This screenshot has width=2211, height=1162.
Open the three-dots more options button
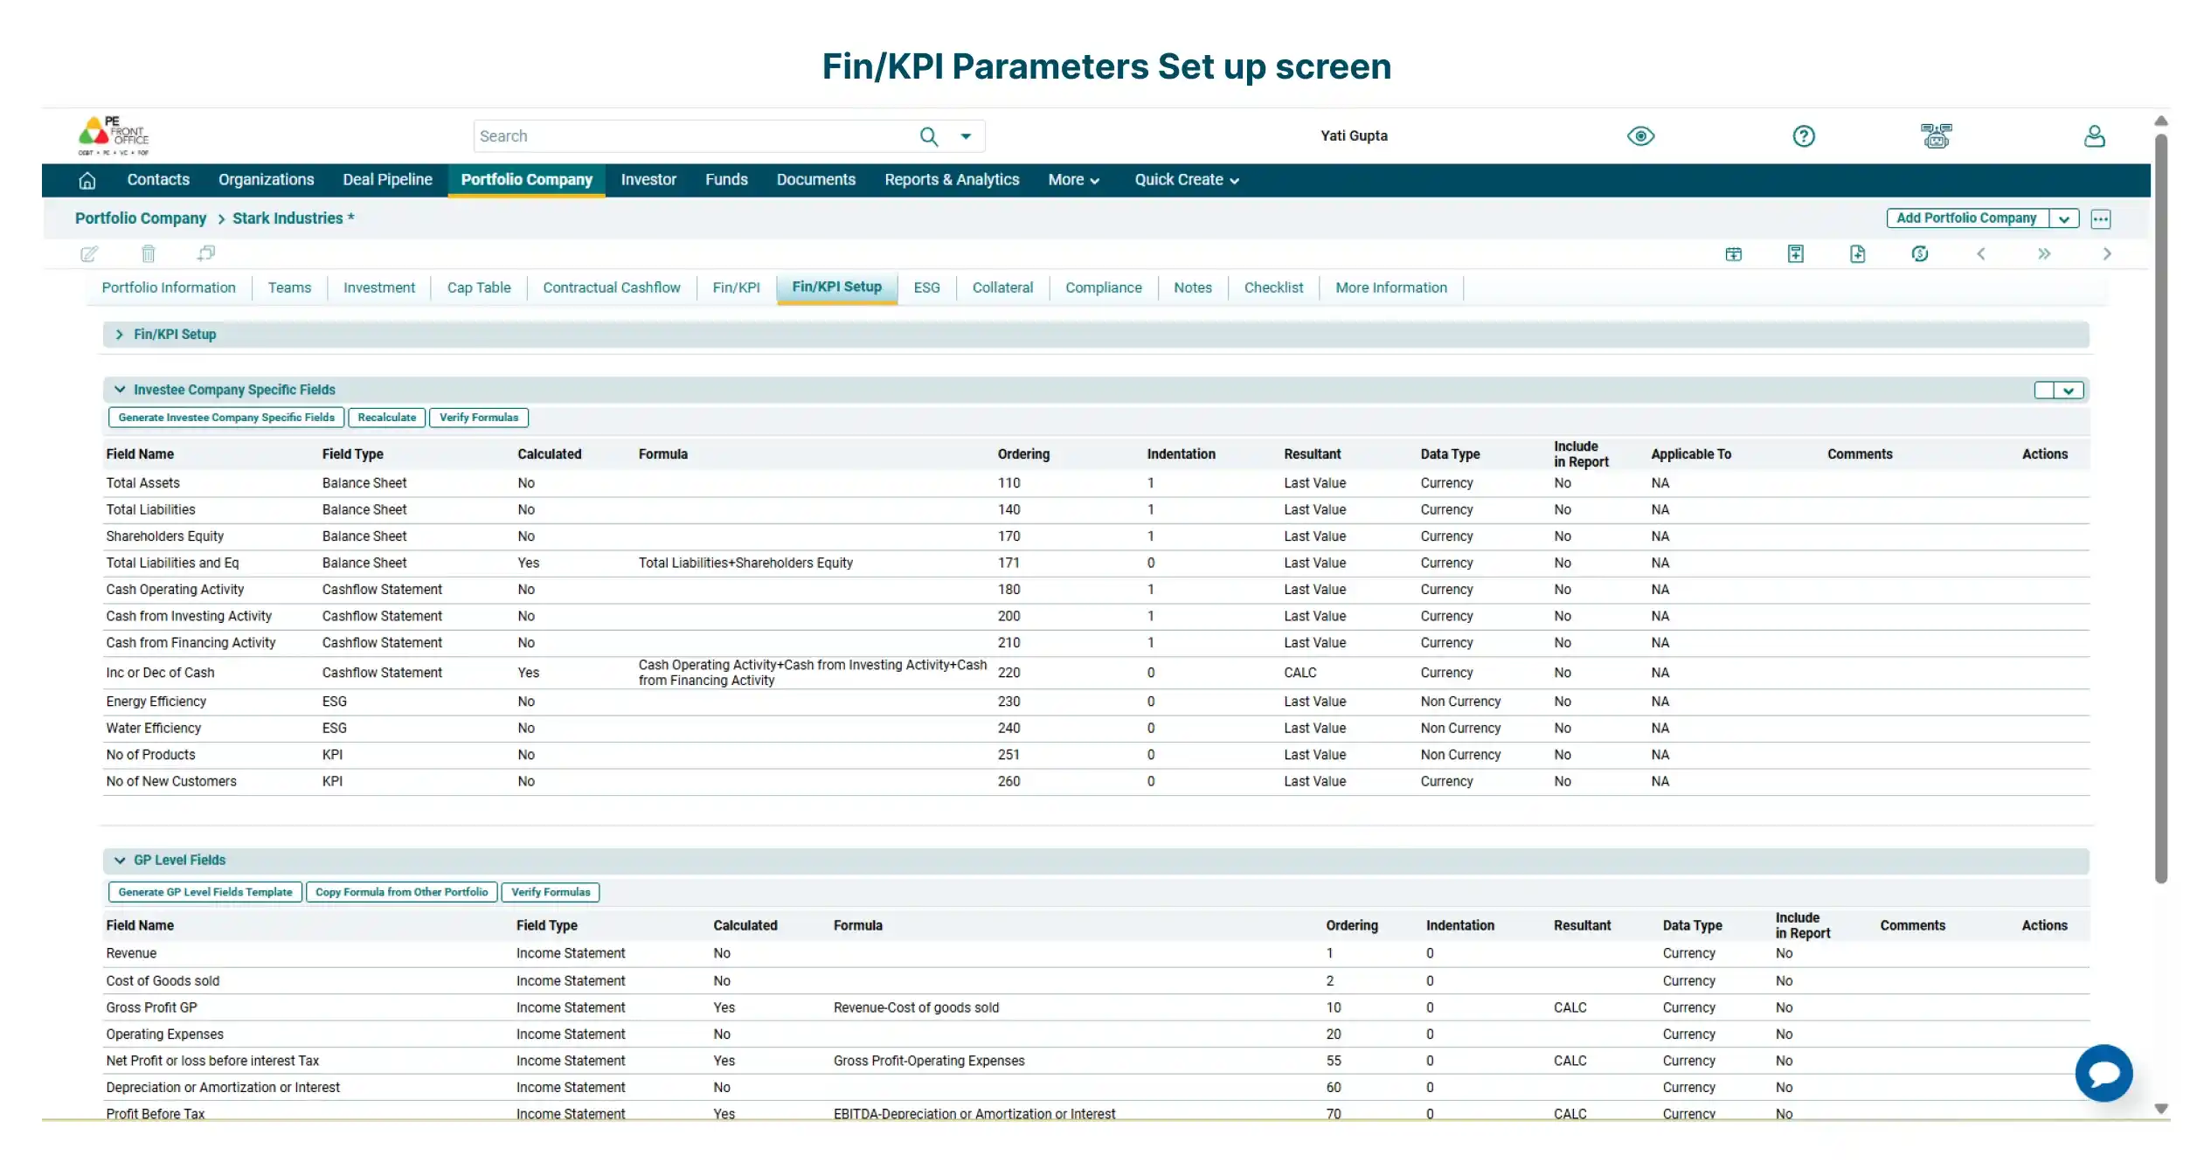[x=2100, y=219]
